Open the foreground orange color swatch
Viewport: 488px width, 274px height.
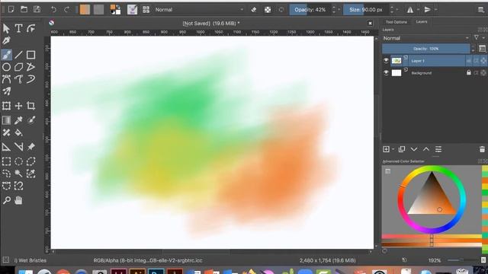[x=85, y=10]
